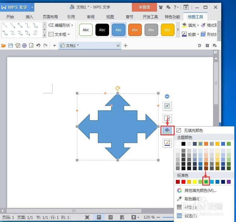Viewport: 236px width, 222px height.
Task: Apply the black Abc shape style
Action: point(102,30)
